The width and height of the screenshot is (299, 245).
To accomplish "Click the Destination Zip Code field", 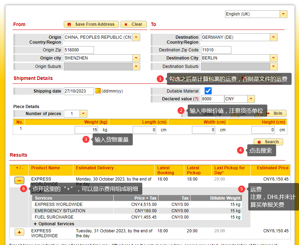I will tap(216, 50).
